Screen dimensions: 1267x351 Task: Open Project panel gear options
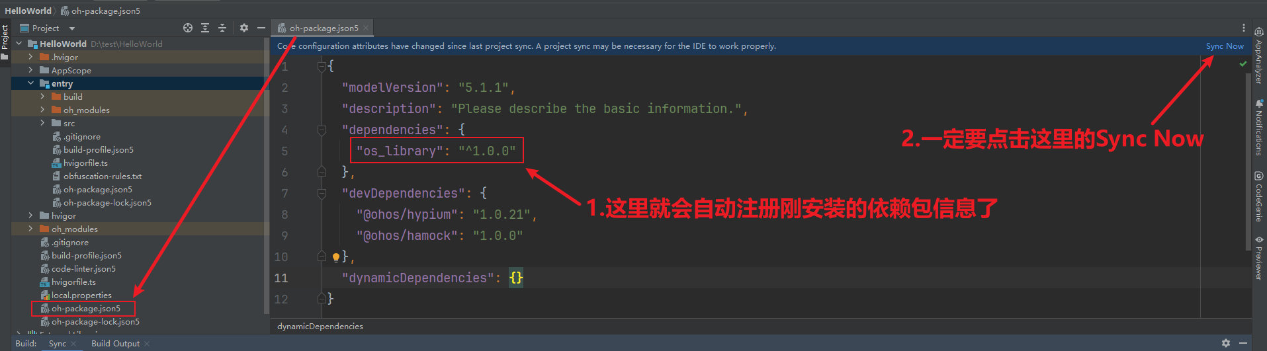tap(244, 28)
